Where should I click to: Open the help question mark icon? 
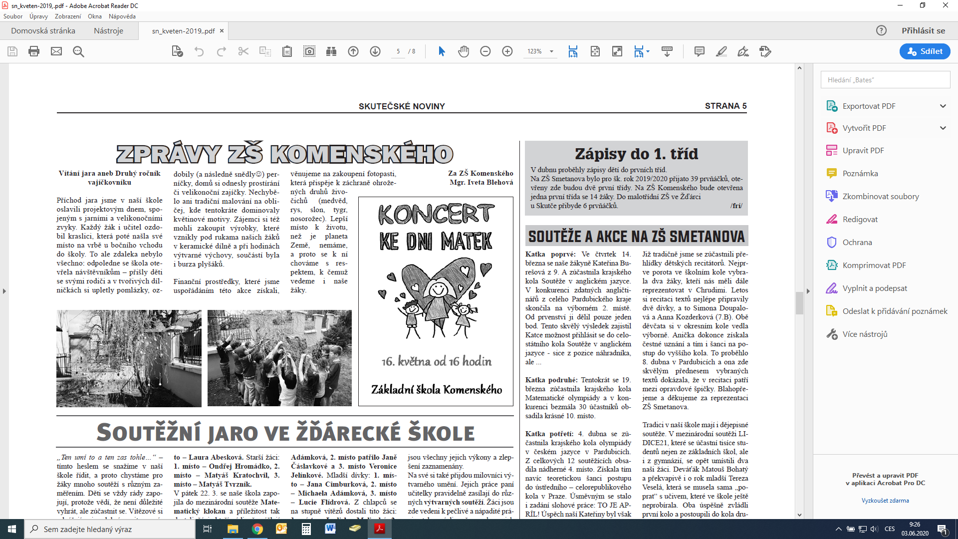coord(882,30)
